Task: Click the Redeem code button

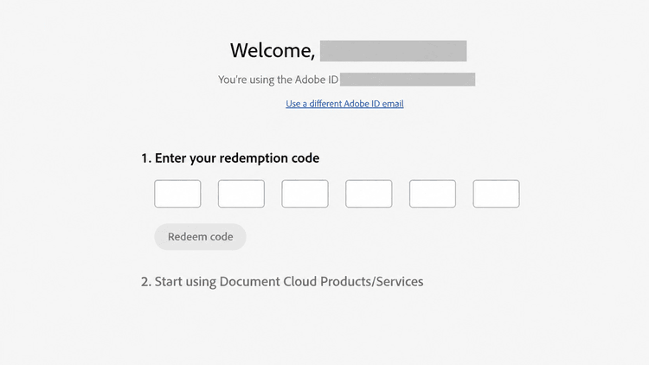Action: tap(201, 237)
